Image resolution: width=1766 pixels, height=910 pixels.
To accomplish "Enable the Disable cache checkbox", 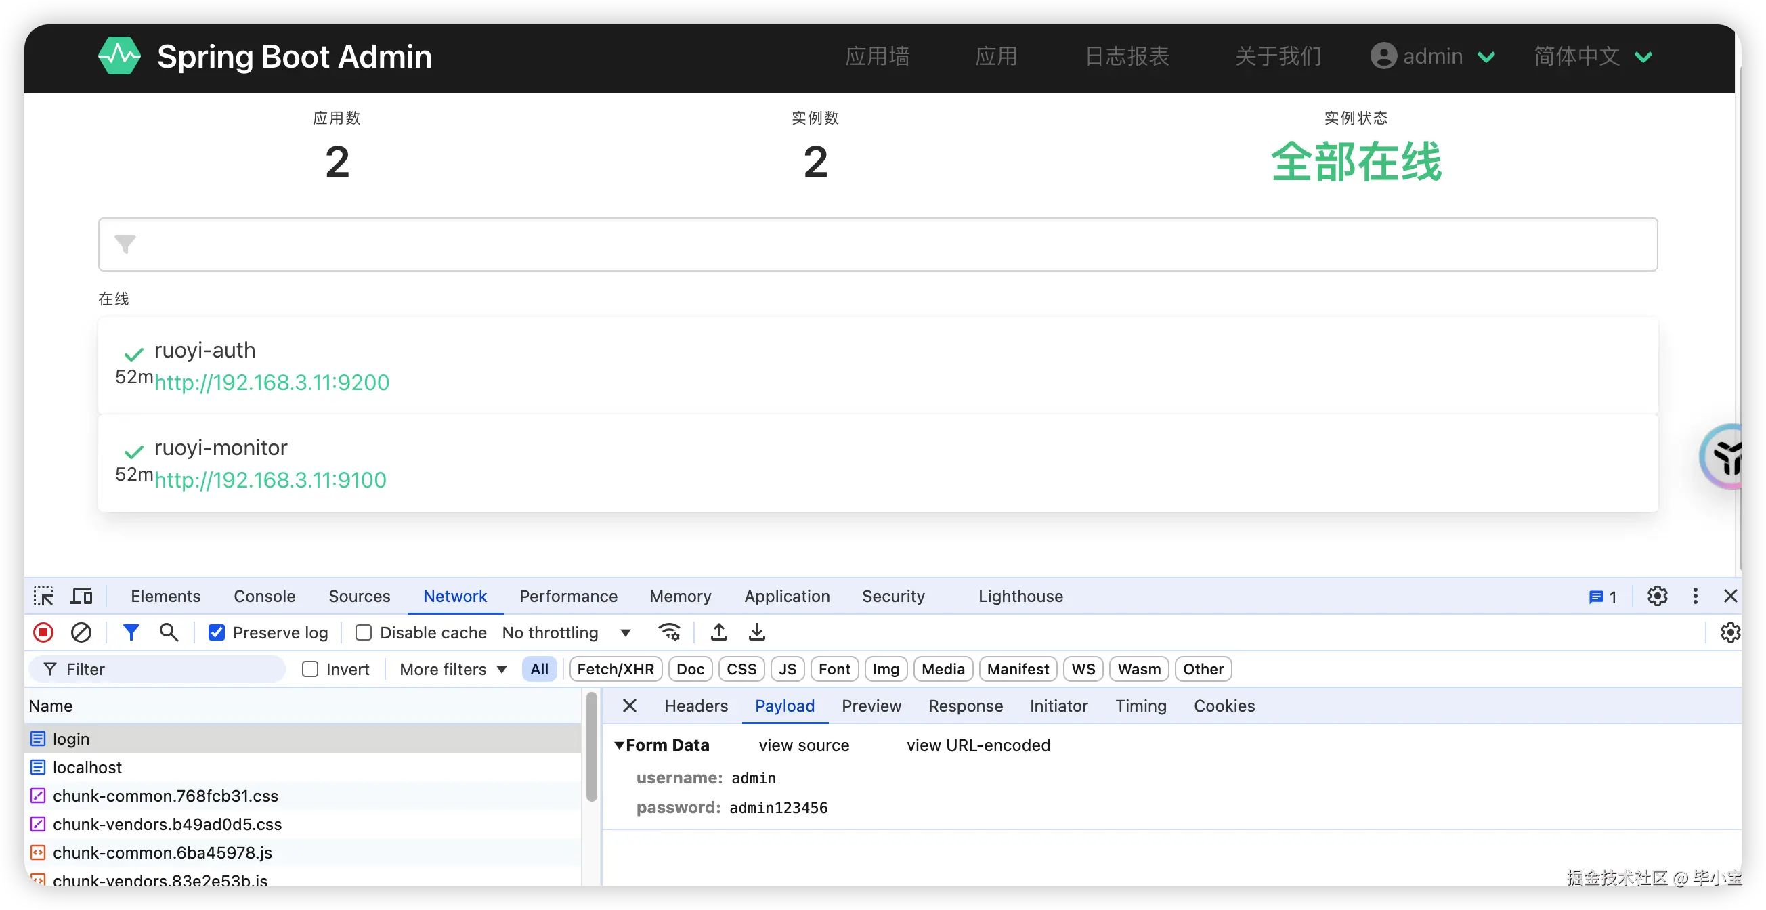I will (364, 632).
